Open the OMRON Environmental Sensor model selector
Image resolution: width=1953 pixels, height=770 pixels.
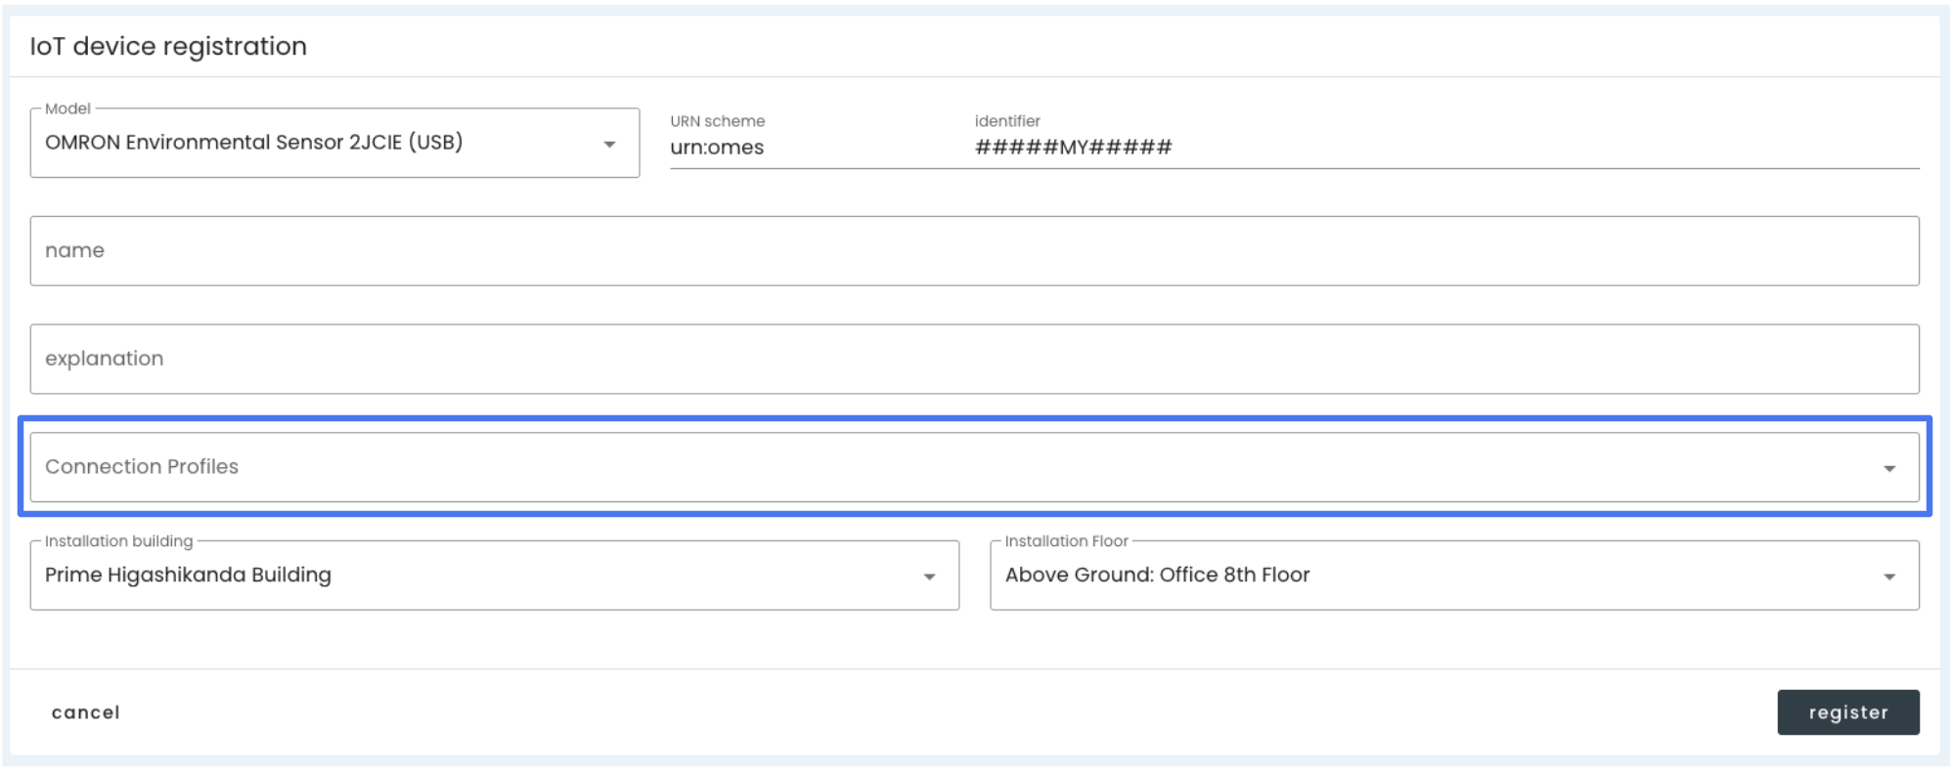tap(334, 143)
